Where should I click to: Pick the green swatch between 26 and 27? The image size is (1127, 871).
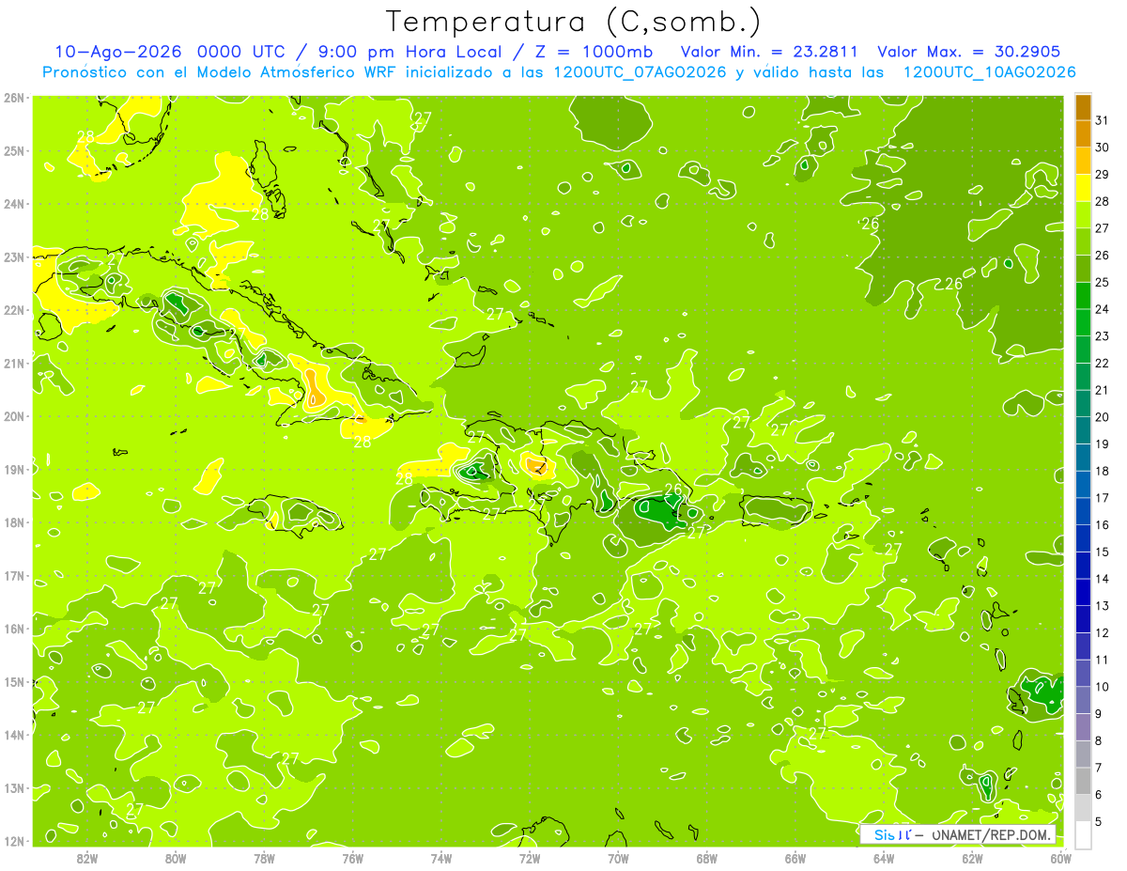(x=1083, y=242)
